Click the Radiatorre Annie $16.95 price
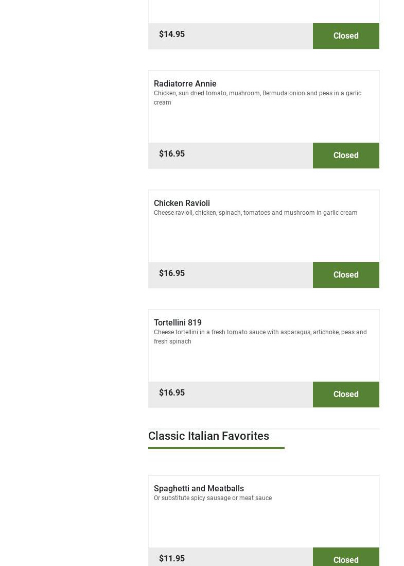Screen dimensions: 404x566 tap(172, 154)
